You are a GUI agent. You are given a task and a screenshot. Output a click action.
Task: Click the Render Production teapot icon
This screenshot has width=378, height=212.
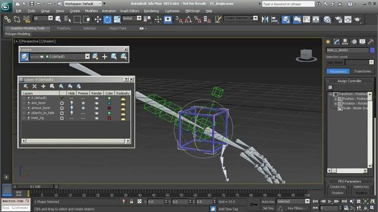357,19
